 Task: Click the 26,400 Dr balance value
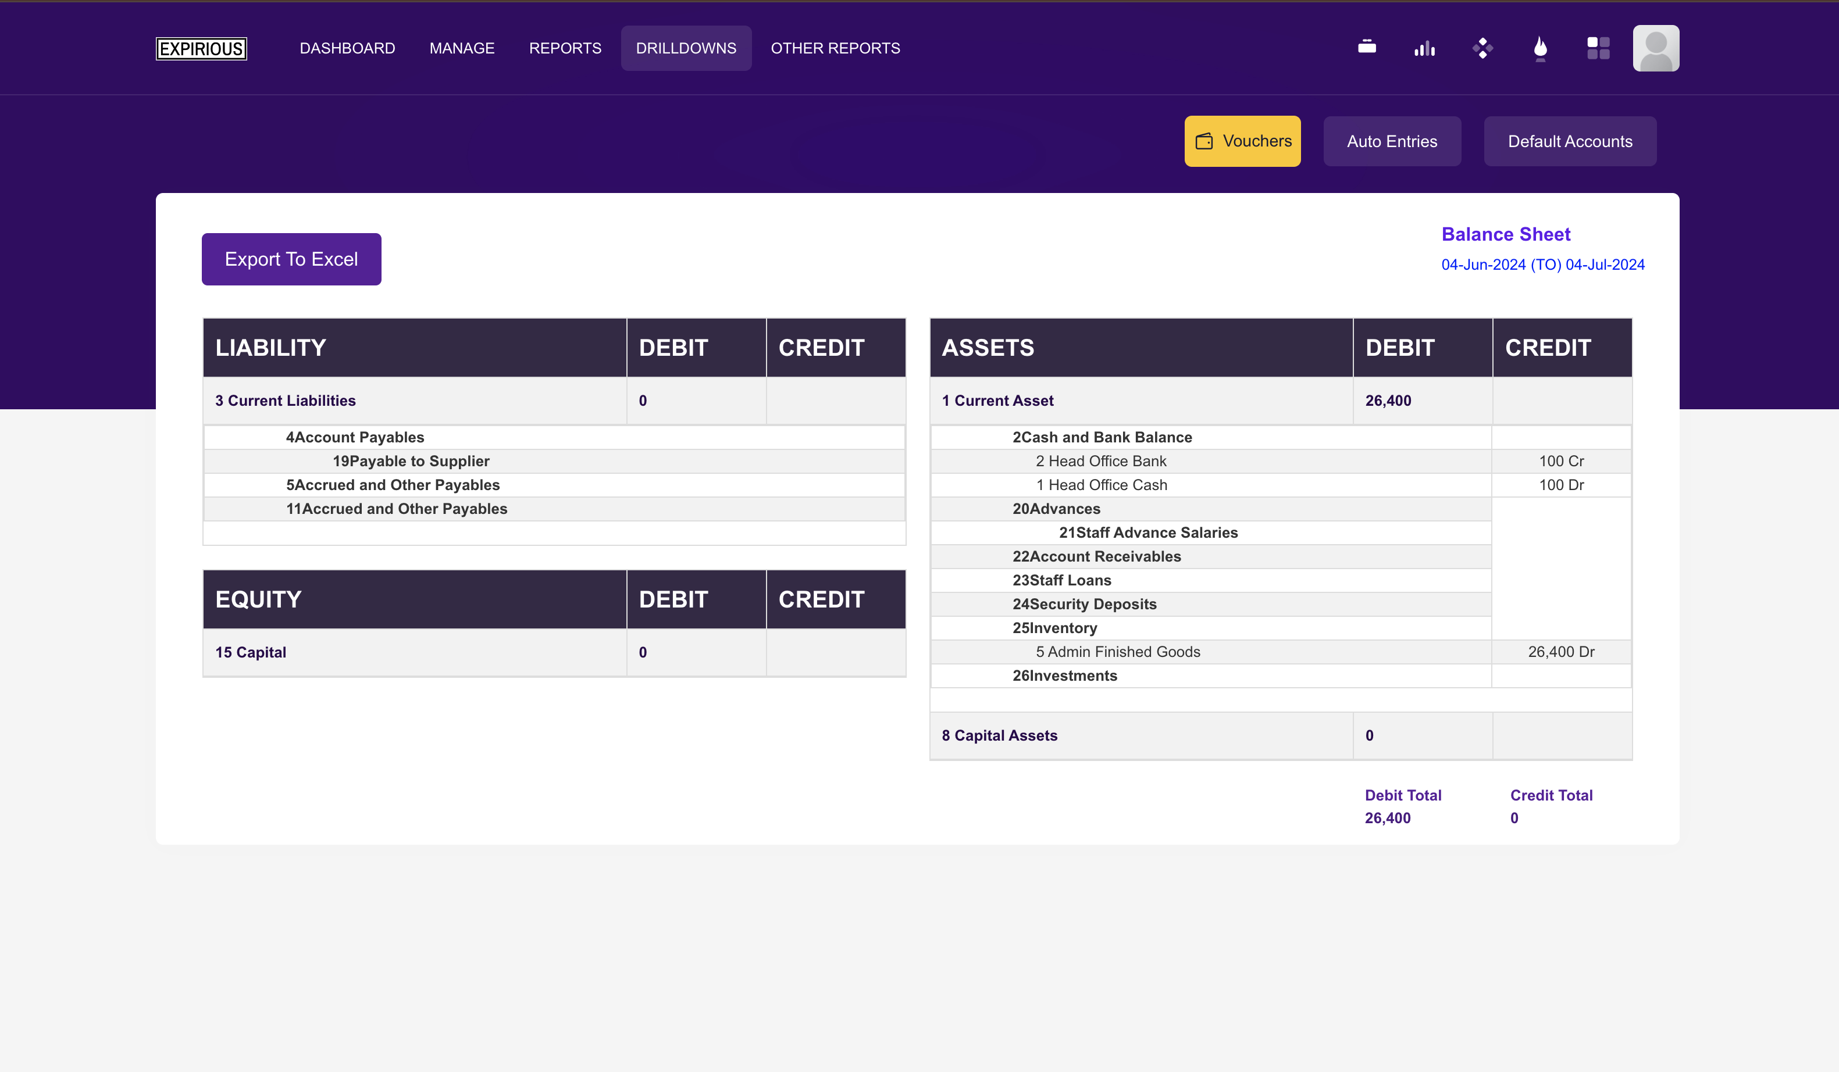[x=1561, y=652]
